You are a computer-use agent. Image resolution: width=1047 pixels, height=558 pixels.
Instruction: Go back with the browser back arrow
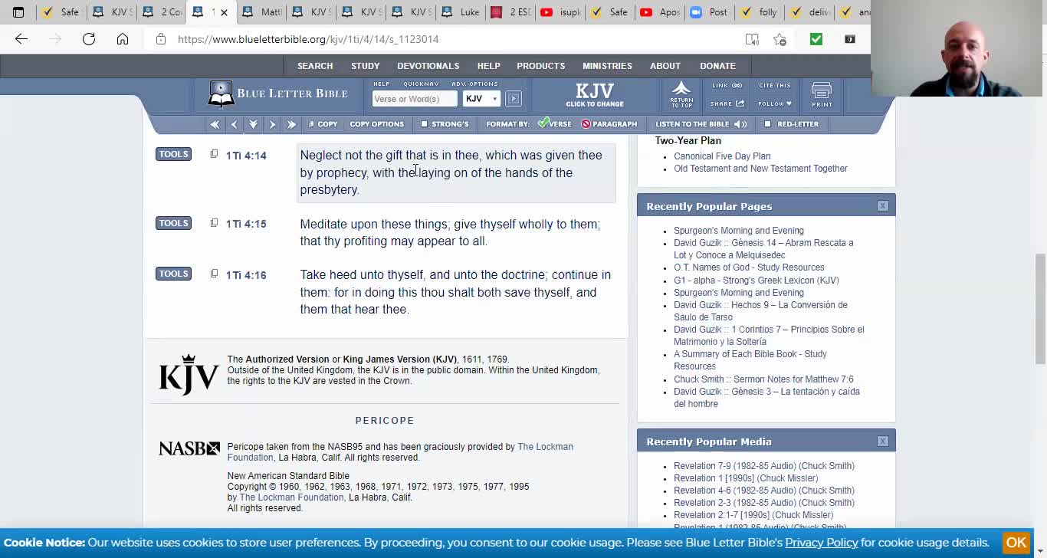[x=21, y=39]
